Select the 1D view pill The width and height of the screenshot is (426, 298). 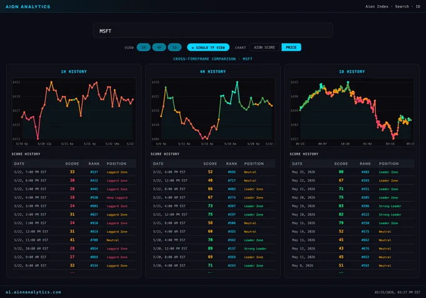click(x=174, y=47)
